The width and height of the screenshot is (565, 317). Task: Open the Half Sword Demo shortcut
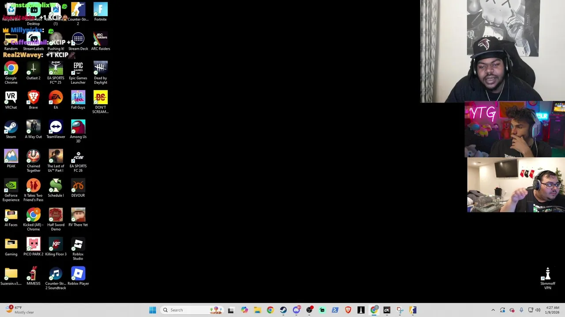tap(56, 220)
